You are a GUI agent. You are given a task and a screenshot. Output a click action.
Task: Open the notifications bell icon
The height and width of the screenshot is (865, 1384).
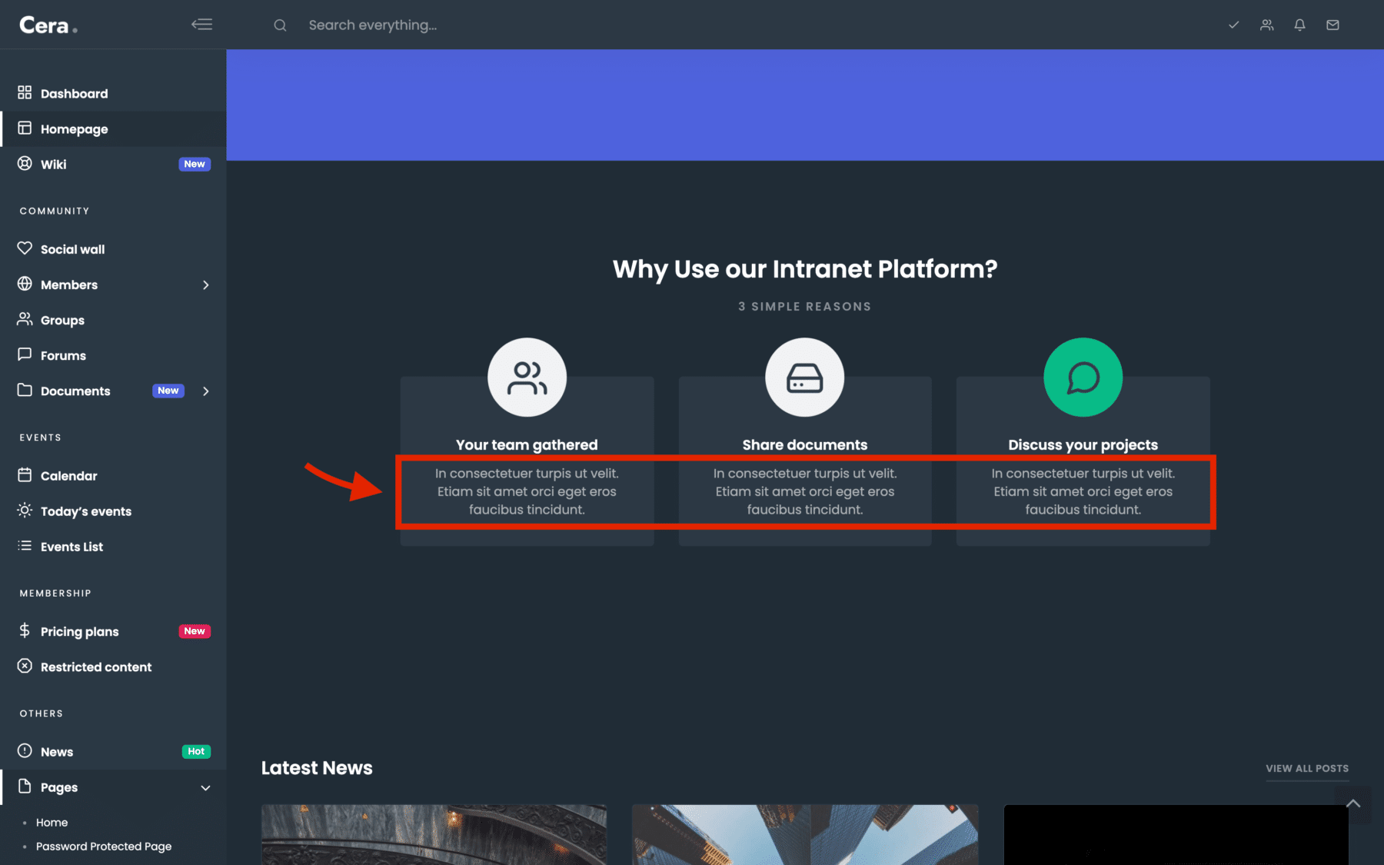coord(1299,25)
